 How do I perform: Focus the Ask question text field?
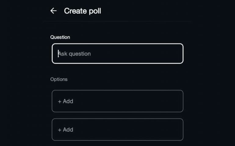tap(117, 54)
